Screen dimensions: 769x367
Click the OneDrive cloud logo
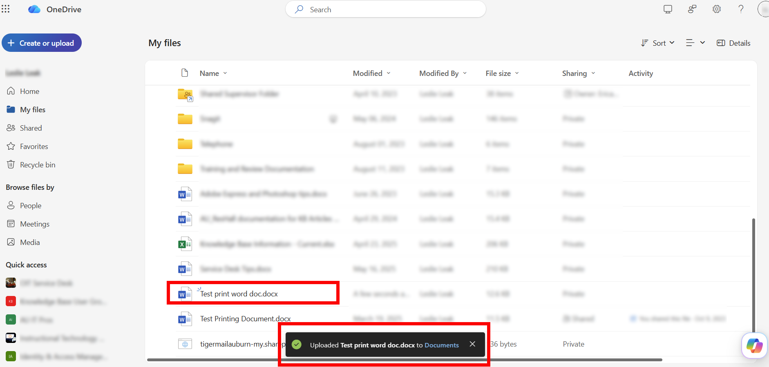pos(34,9)
